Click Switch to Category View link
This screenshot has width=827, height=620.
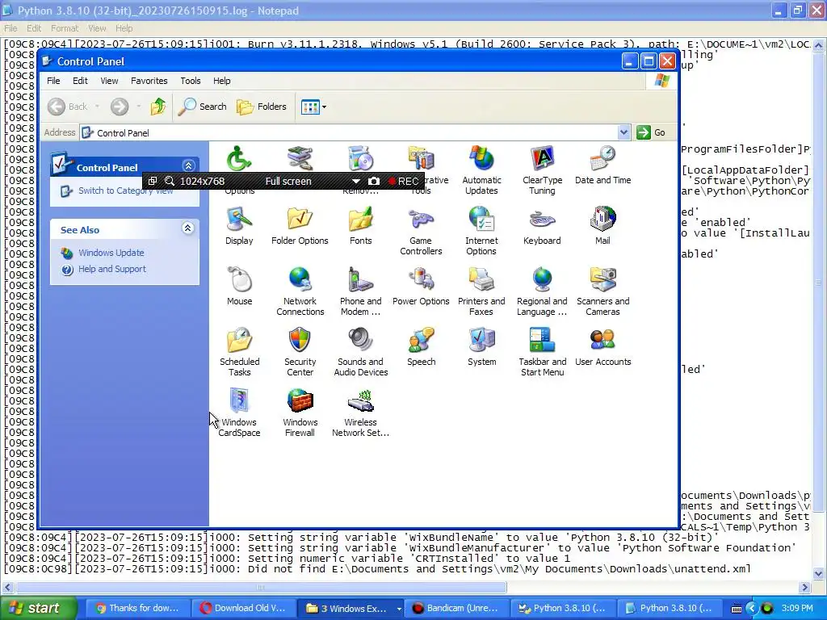[x=125, y=191]
